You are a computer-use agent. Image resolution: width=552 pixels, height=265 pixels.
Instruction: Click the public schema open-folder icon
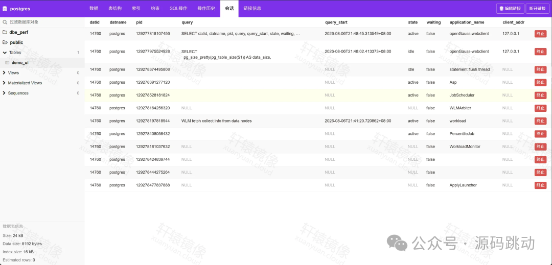(x=5, y=42)
